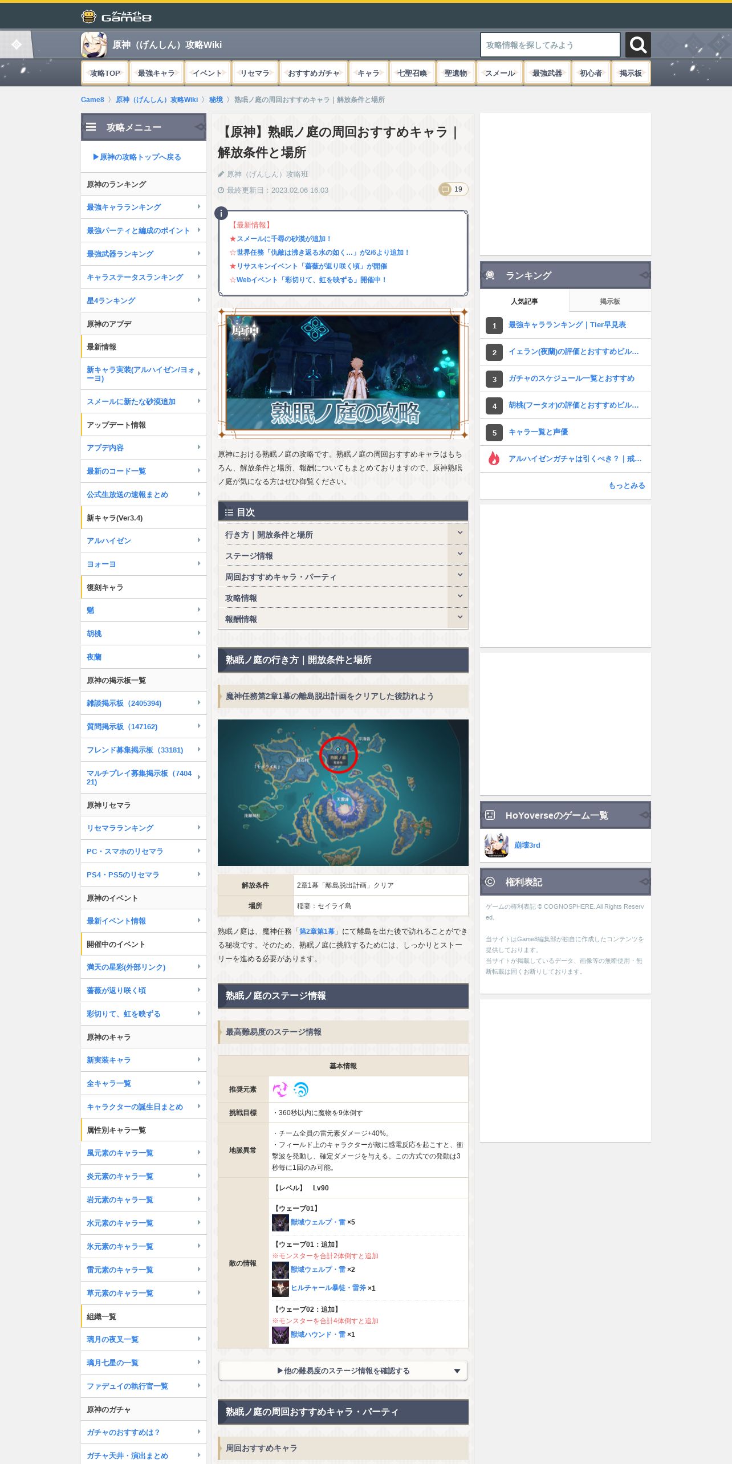Click 原神の攻略トップへ戻る link
Image resolution: width=732 pixels, height=1464 pixels.
point(137,157)
